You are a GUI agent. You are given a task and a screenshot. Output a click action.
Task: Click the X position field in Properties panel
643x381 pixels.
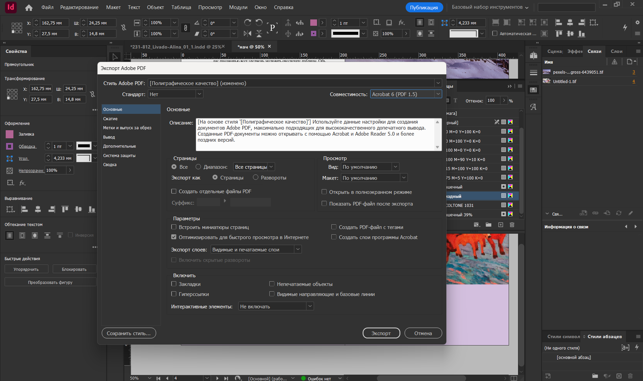coord(41,89)
